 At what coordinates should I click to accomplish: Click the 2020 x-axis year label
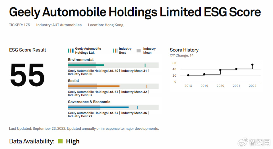(220, 86)
